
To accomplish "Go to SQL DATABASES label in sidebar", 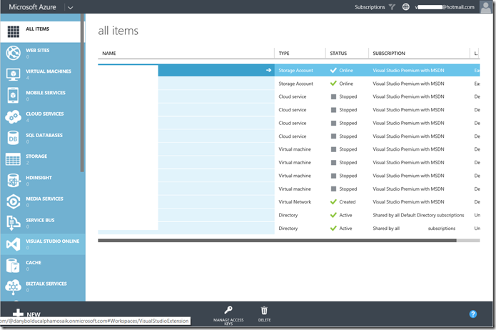I will [x=44, y=135].
